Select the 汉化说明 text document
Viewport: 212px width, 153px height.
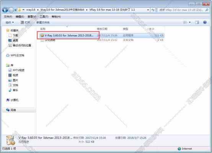[50, 40]
